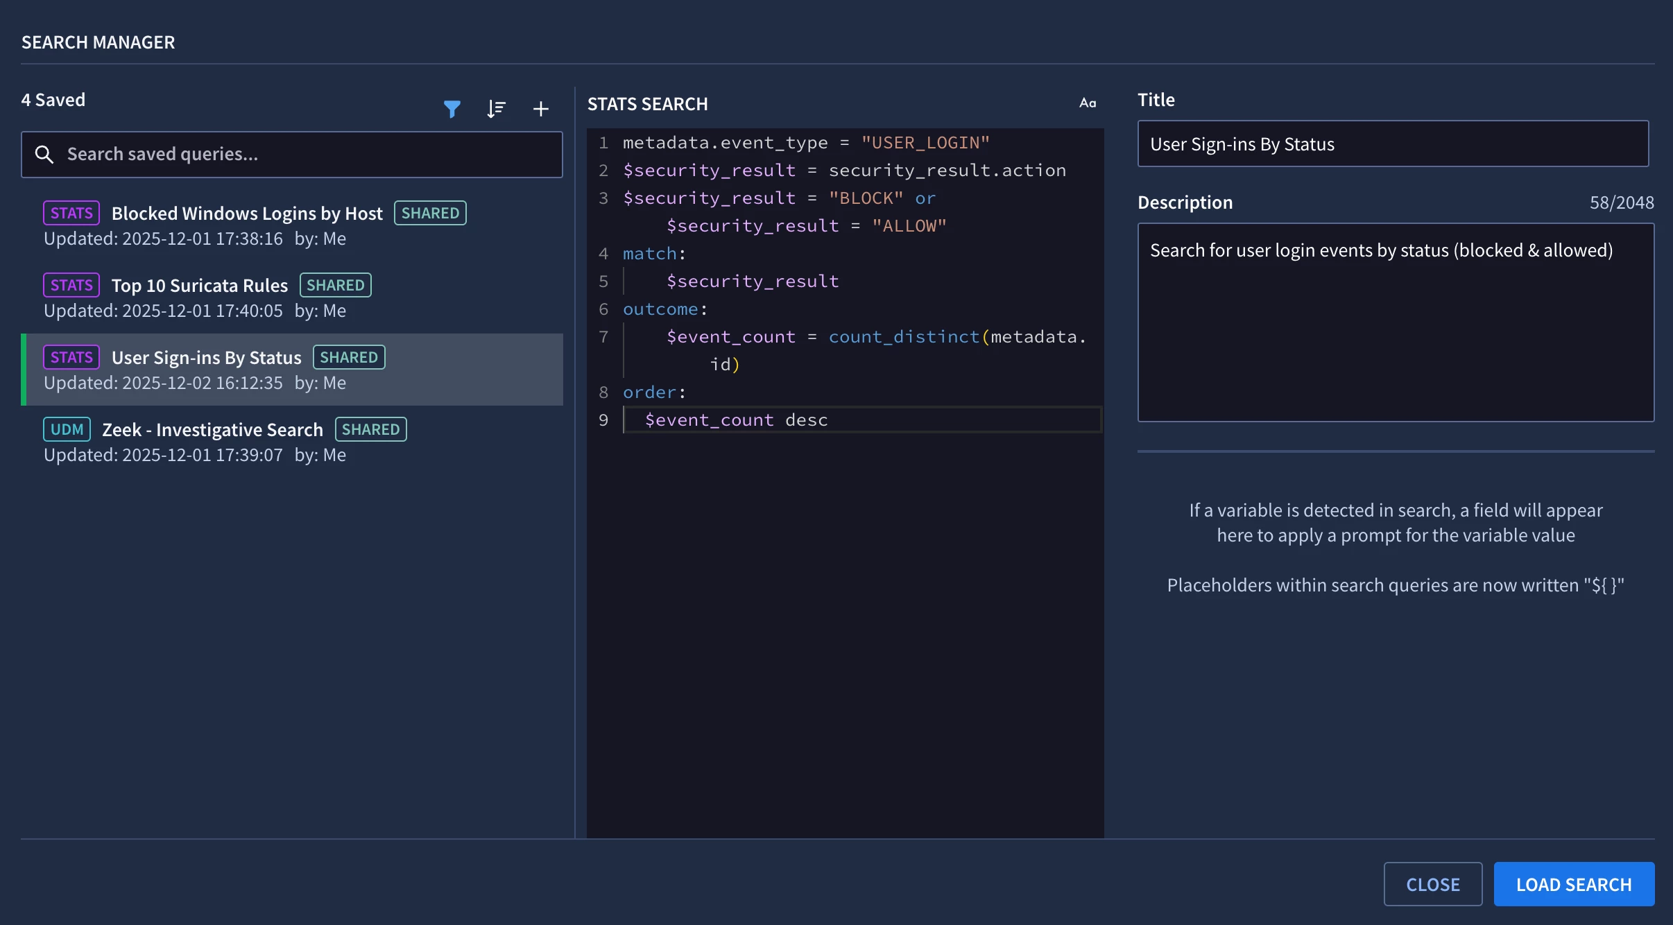Select Top 10 Suricata Rules query

pos(200,286)
